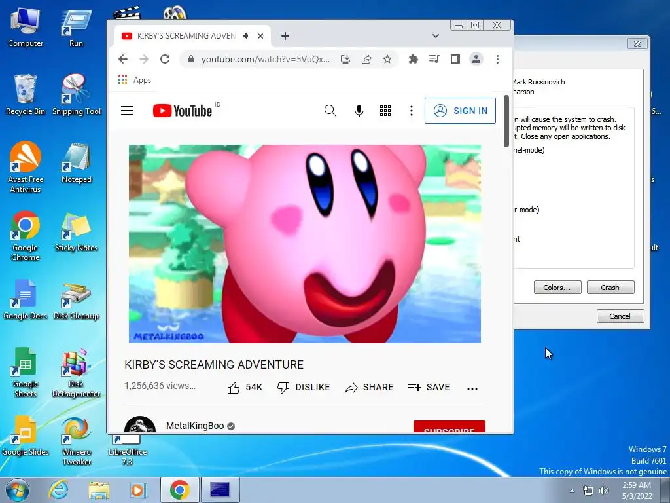Like the video with thumbs up
The image size is (670, 503).
tap(245, 388)
